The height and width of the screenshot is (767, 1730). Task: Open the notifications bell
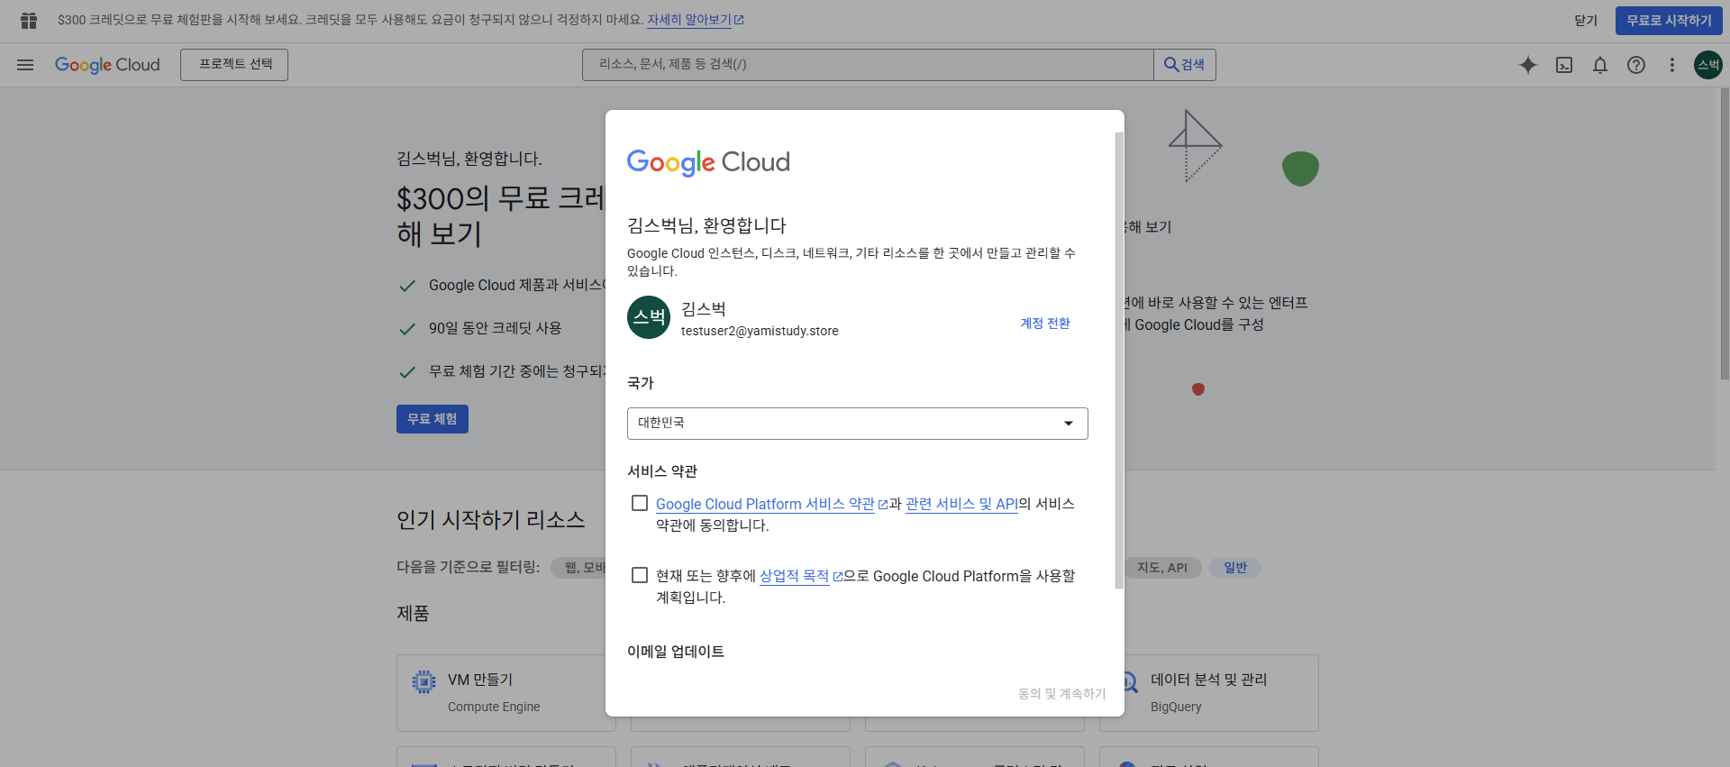pos(1600,65)
